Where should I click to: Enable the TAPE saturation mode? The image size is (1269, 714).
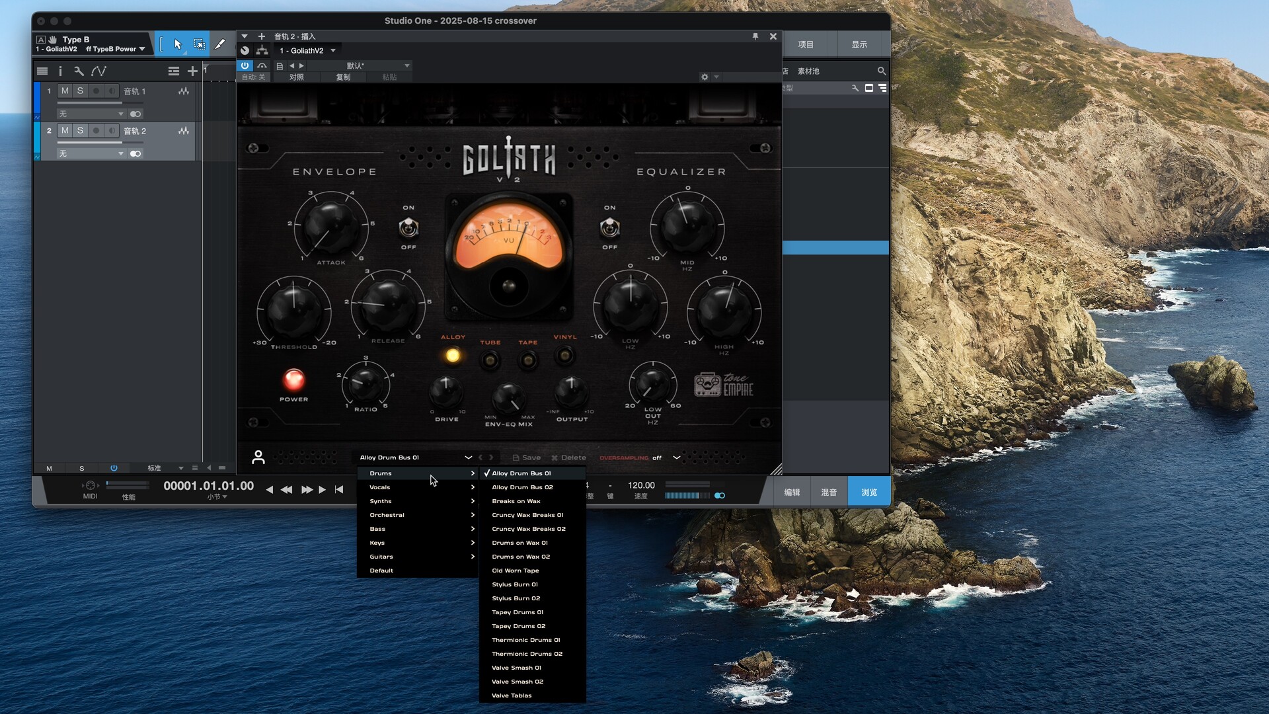click(528, 360)
